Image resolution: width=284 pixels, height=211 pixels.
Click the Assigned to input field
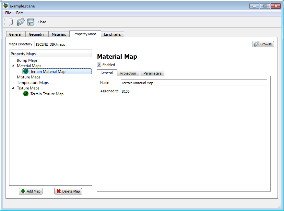click(194, 91)
